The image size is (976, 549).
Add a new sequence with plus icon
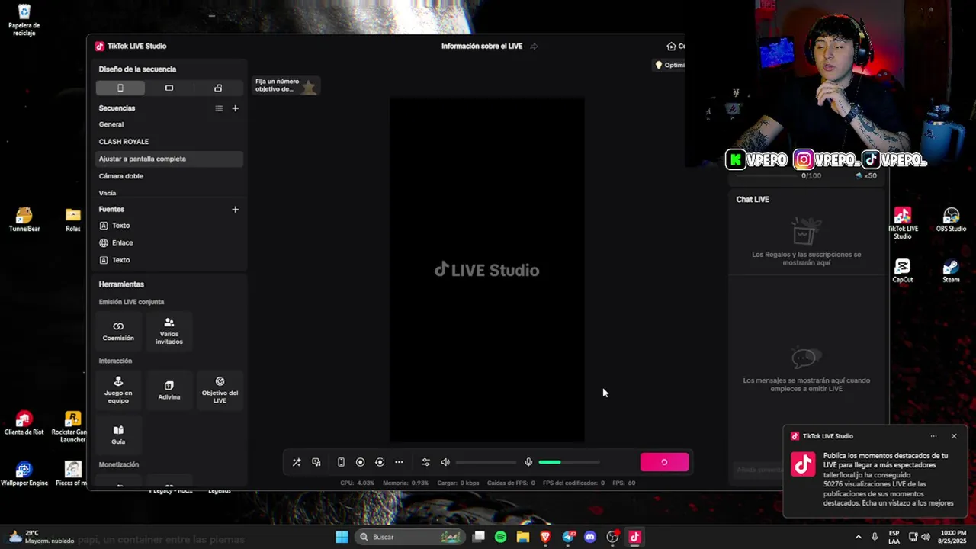point(235,108)
